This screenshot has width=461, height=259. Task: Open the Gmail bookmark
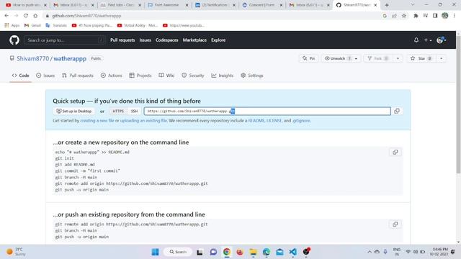(32, 25)
